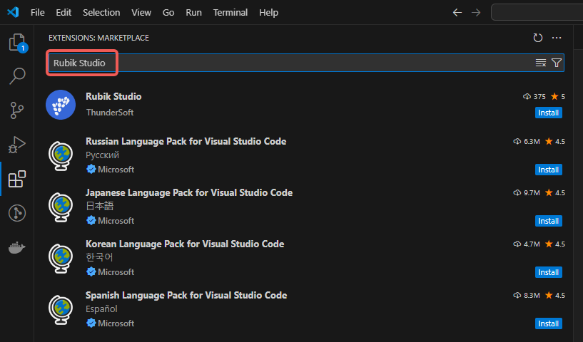Install the Rubik Studio extension

click(x=549, y=113)
